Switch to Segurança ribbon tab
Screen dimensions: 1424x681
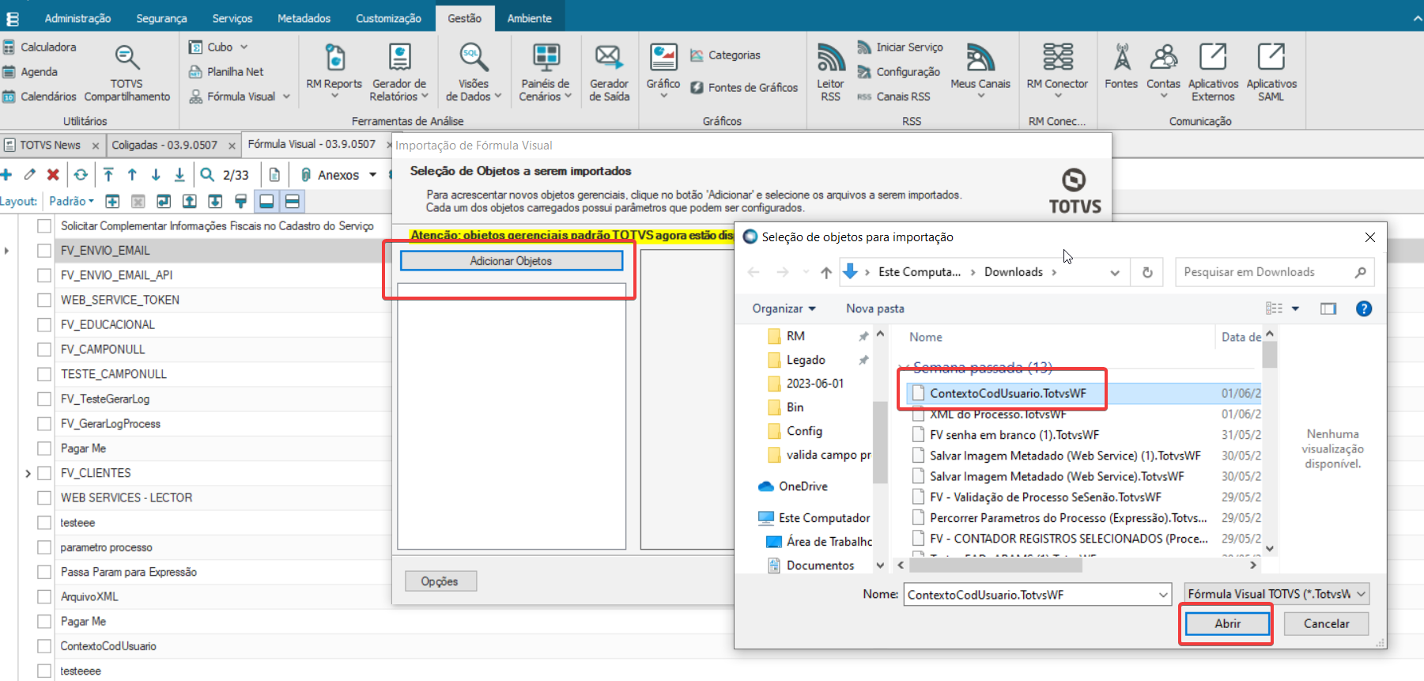coord(161,18)
